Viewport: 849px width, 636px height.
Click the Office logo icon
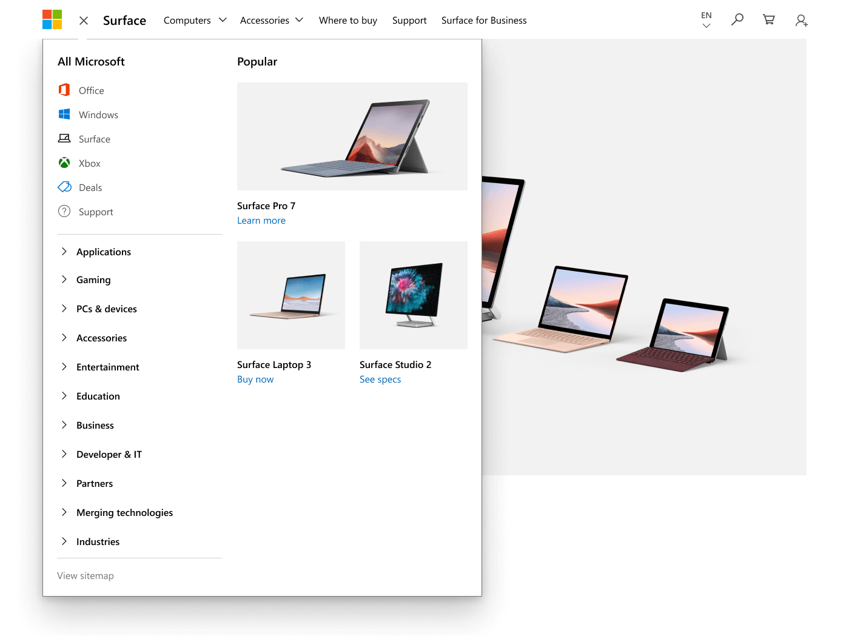(x=64, y=90)
